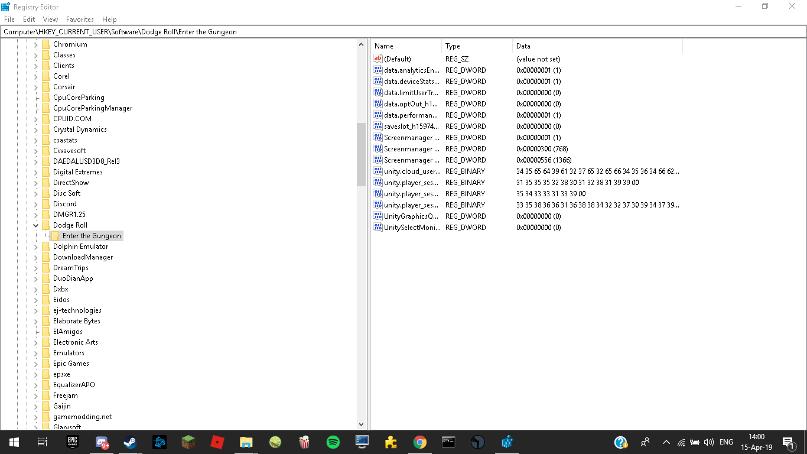
Task: Click the (value not set) data cell
Action: (538, 59)
